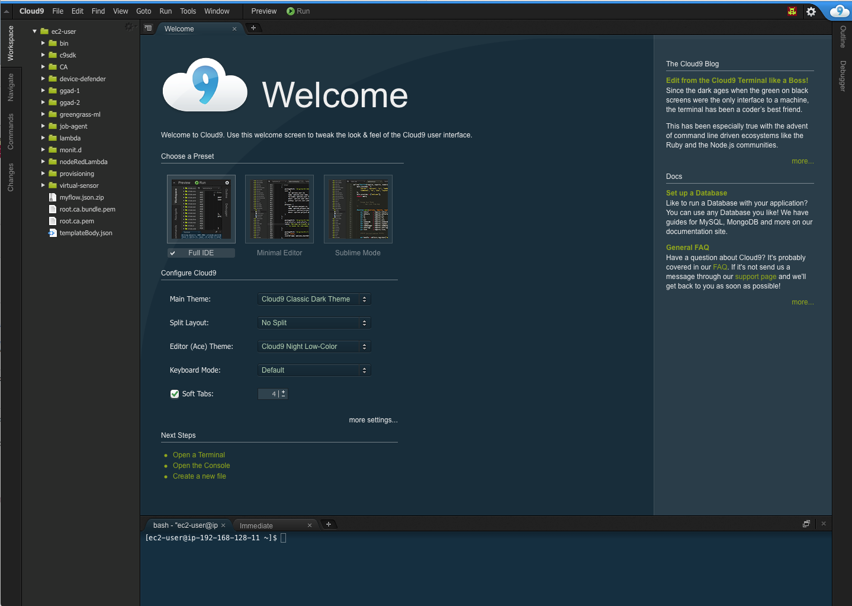Open the Main Theme dropdown
The image size is (852, 606).
coord(314,299)
